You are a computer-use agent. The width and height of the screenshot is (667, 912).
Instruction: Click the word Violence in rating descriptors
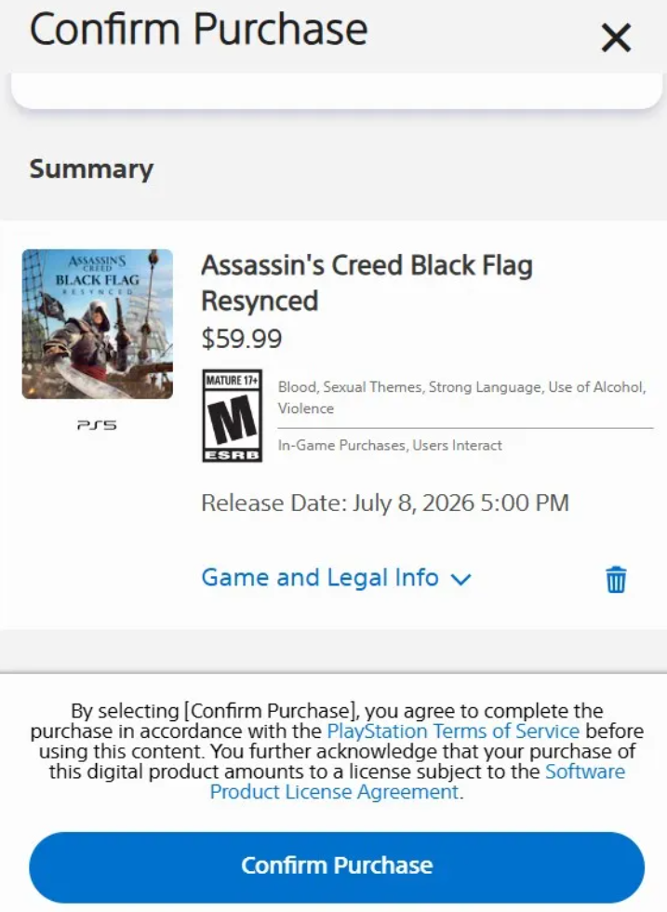306,409
